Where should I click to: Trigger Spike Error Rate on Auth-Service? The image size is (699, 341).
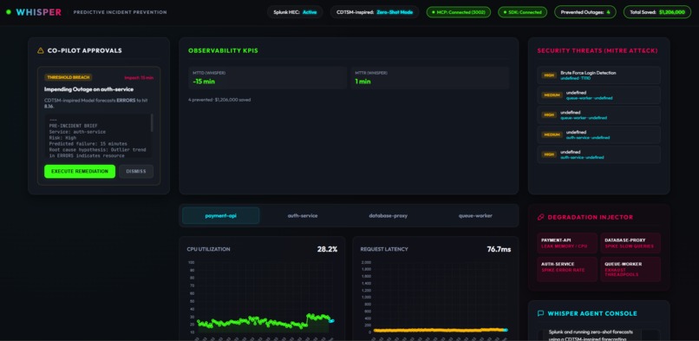[567, 269]
